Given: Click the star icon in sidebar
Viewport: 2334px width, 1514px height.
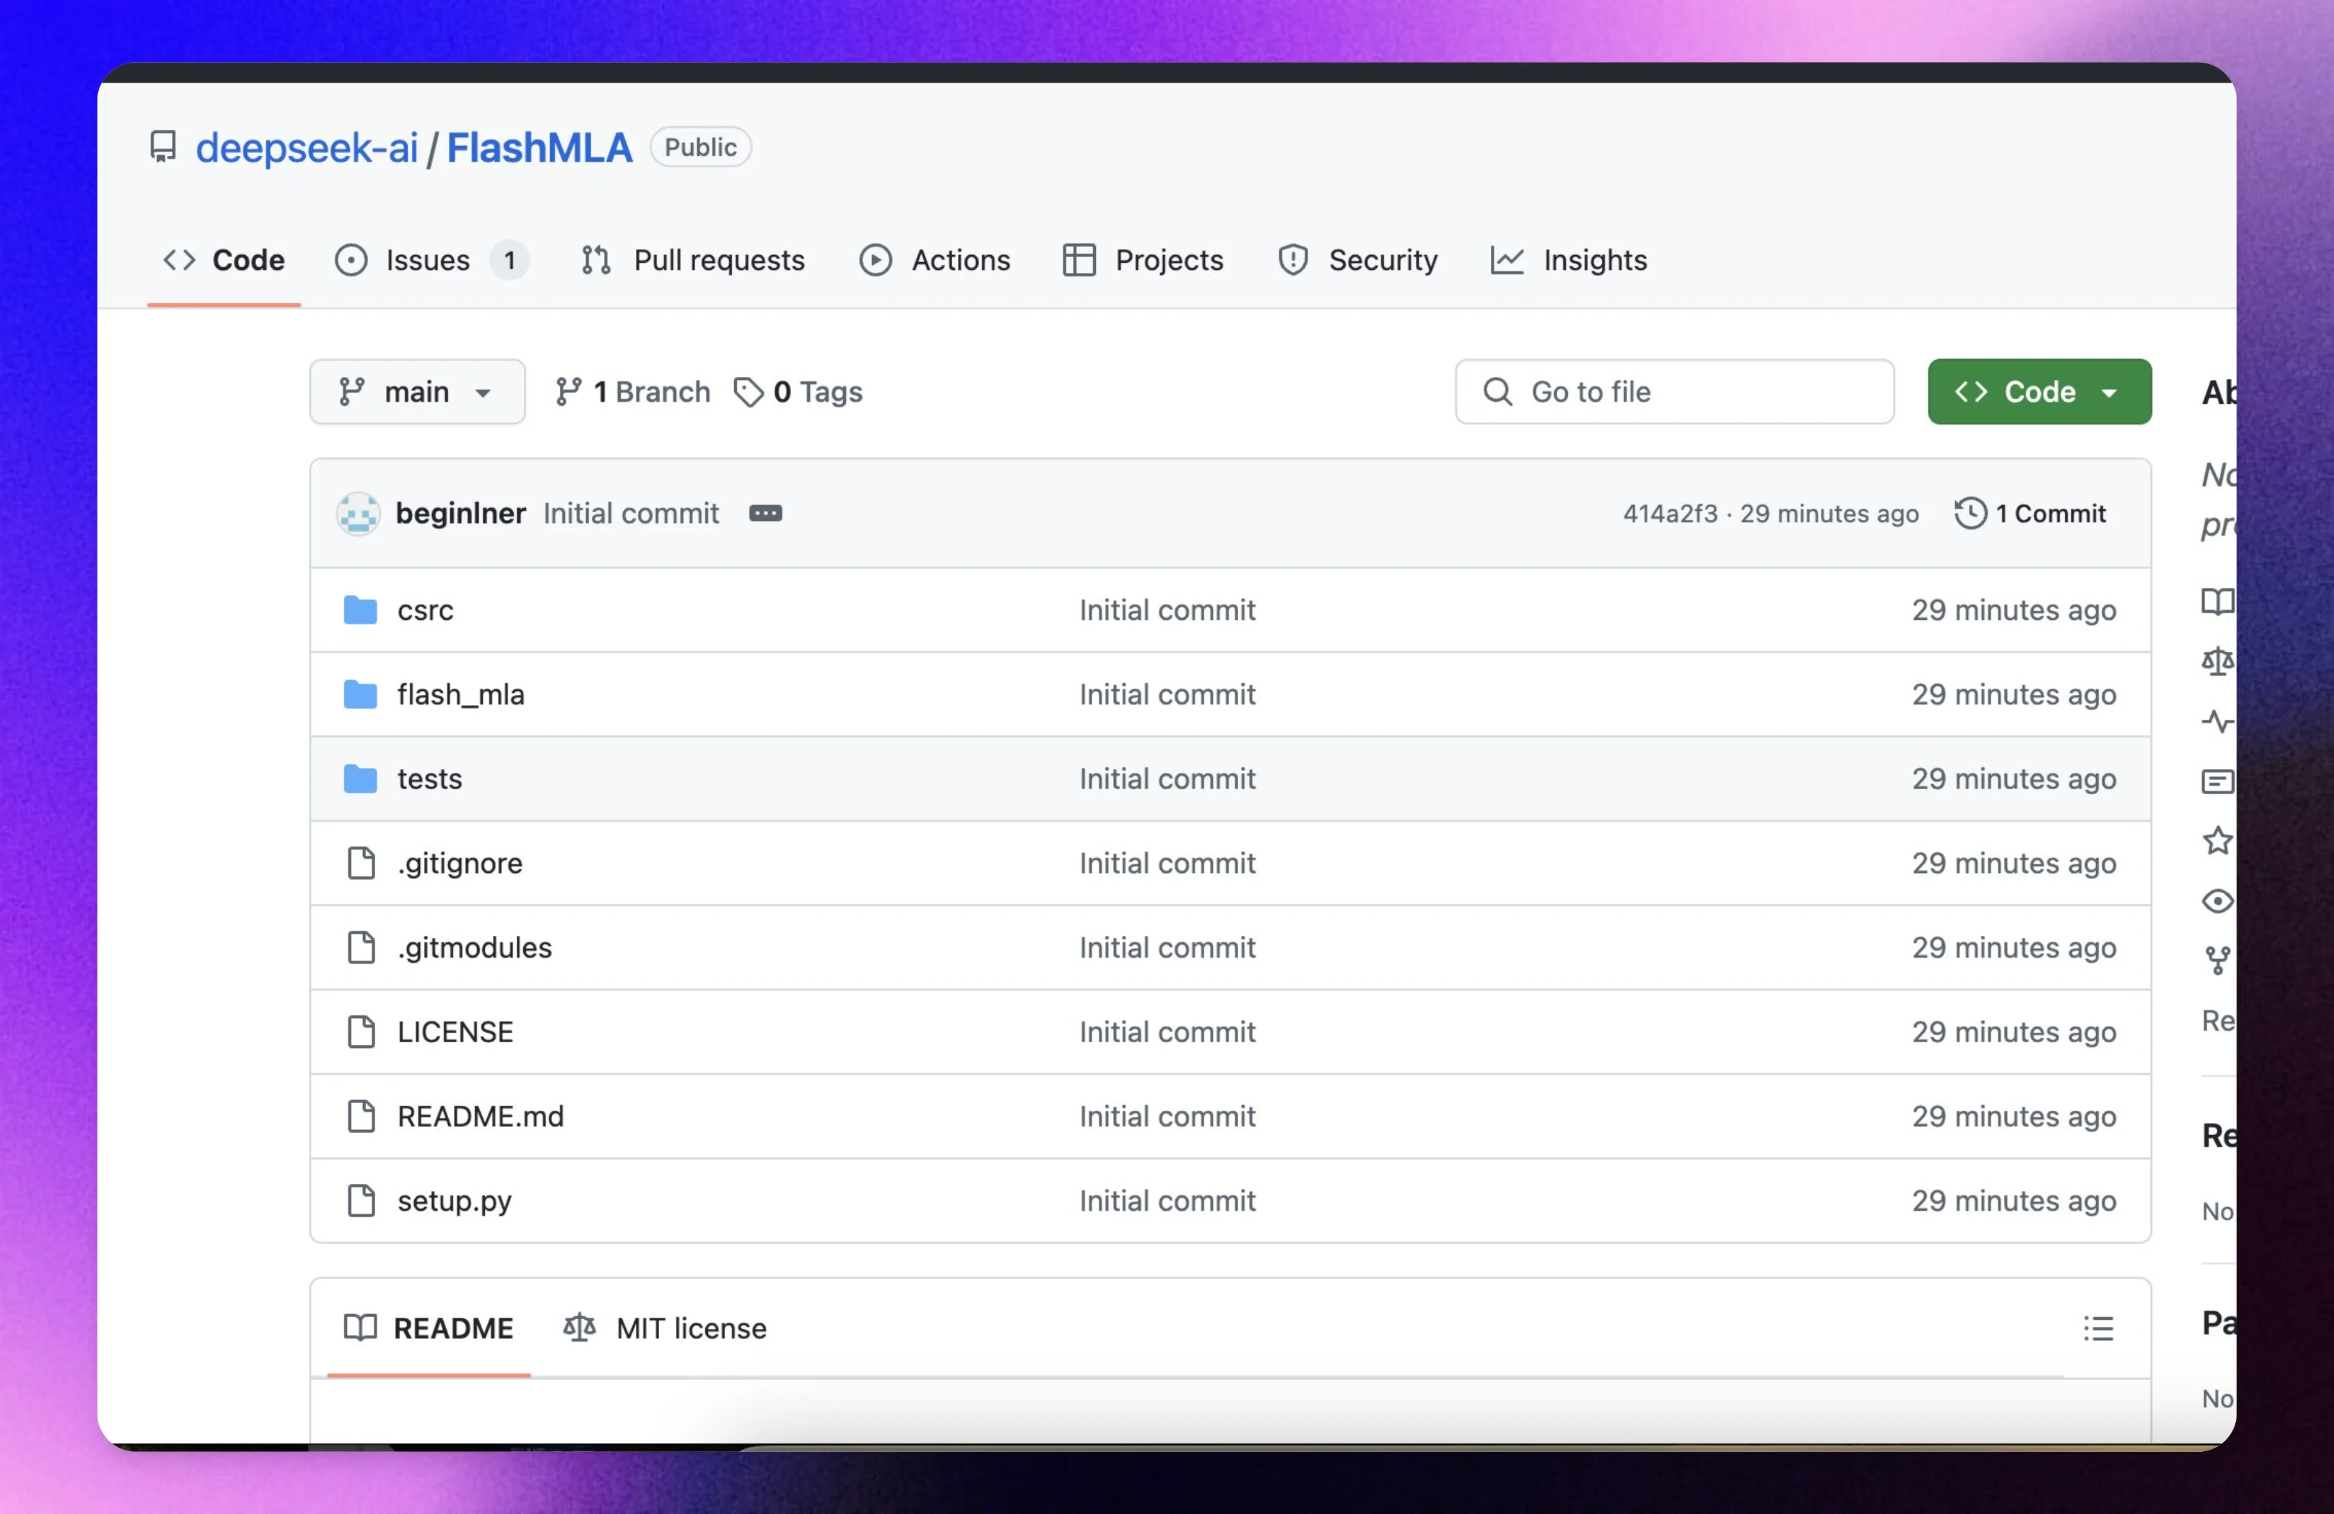Looking at the screenshot, I should click(x=2216, y=840).
